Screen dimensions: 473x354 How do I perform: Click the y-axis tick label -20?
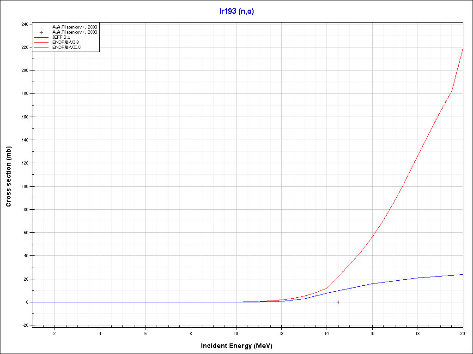click(25, 325)
